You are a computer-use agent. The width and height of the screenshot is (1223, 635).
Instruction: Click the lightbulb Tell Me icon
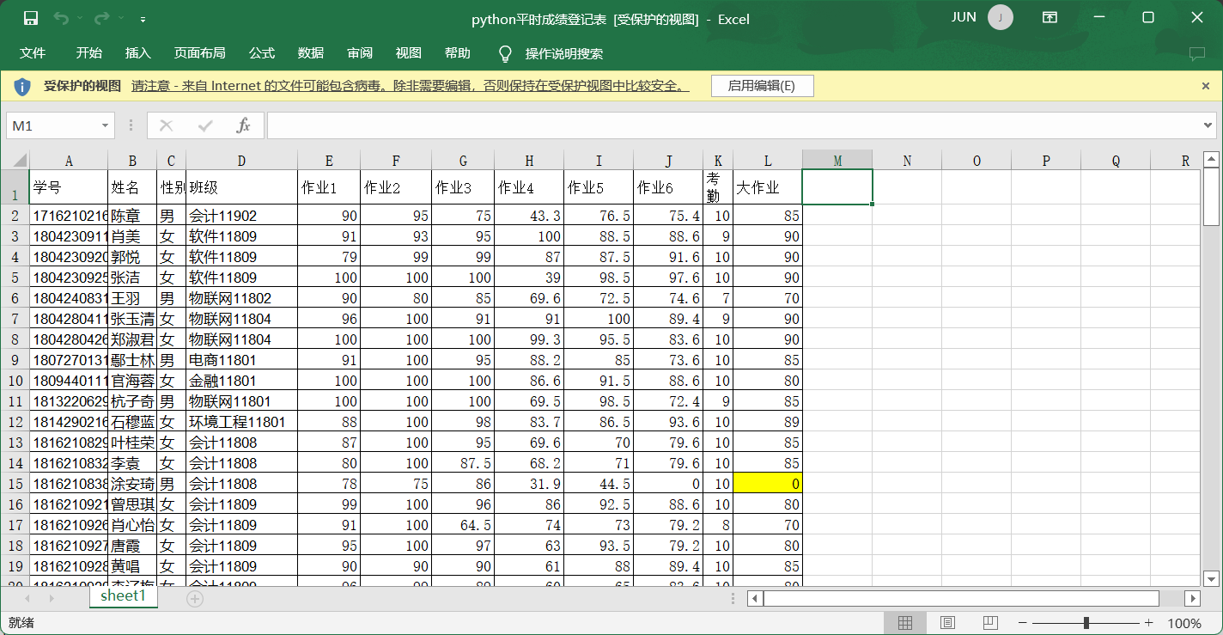coord(506,53)
